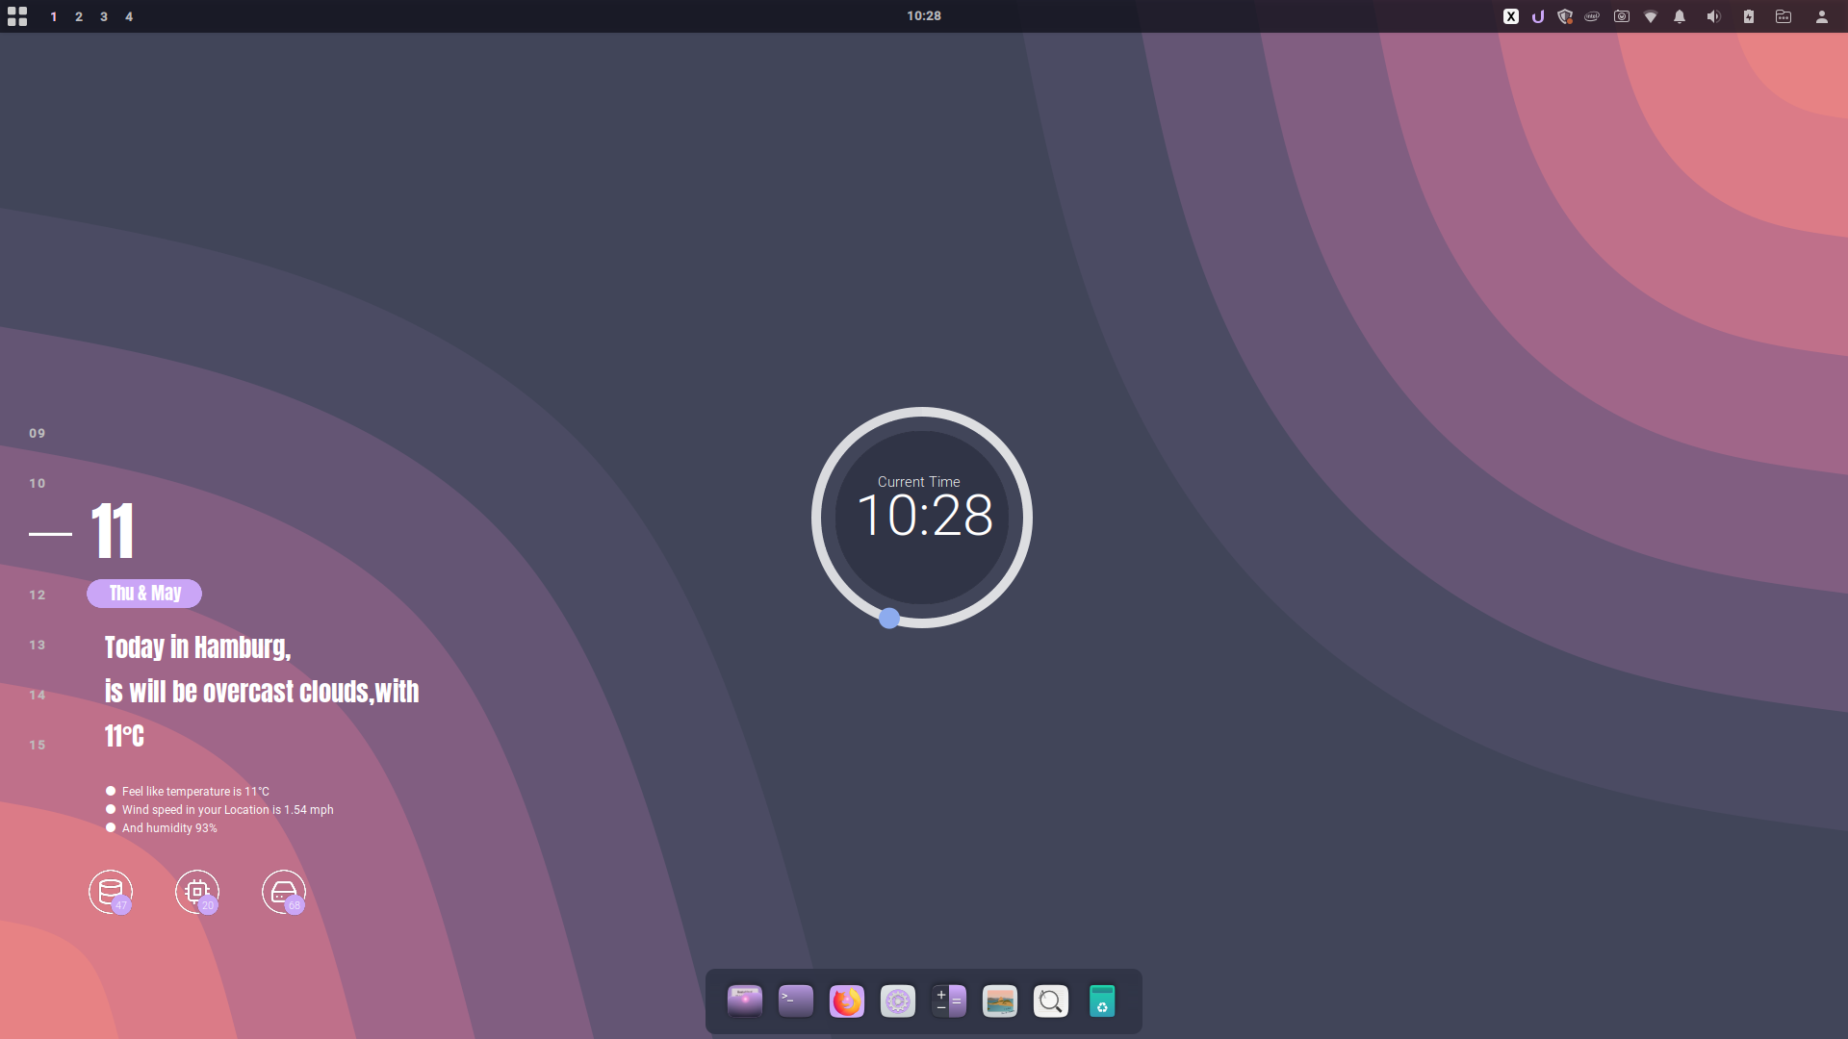Open the Trash recycle bin in dock
Screen dimensions: 1848x1039
click(x=1102, y=1001)
